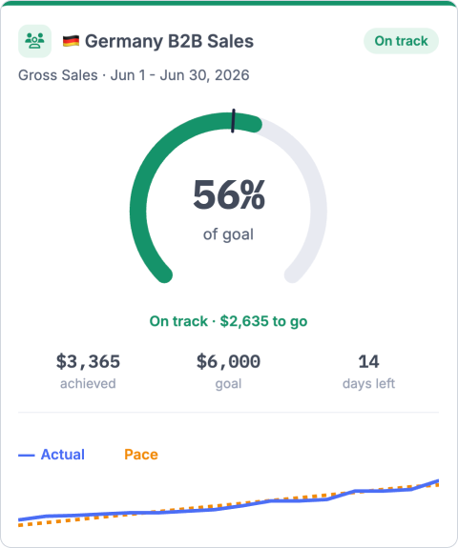
Task: Click 'of goal' label under percentage
Action: coord(228,234)
